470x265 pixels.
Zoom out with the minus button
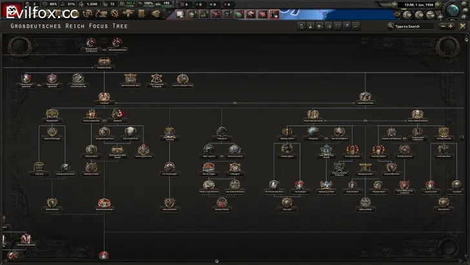pyautogui.click(x=442, y=26)
